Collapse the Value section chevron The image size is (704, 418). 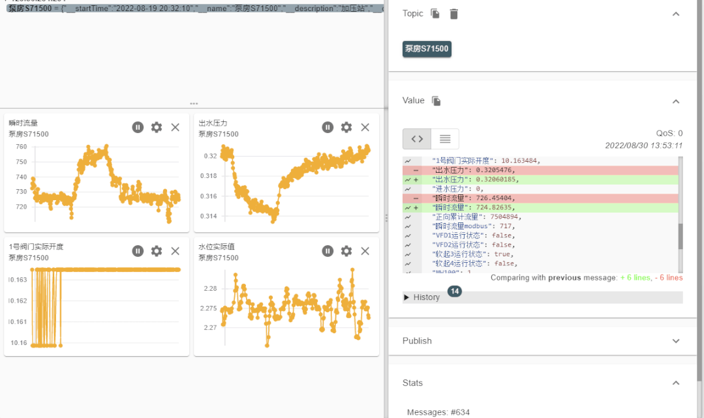pos(676,102)
